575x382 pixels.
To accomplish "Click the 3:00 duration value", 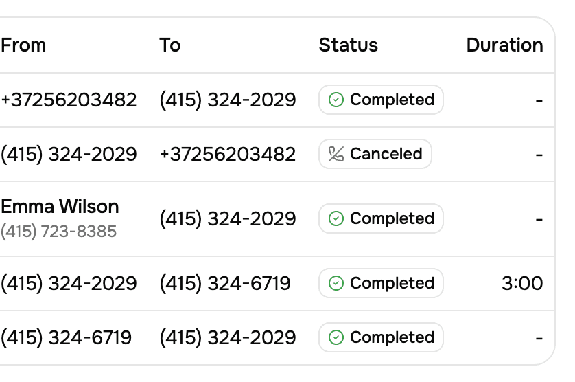I will (x=522, y=283).
